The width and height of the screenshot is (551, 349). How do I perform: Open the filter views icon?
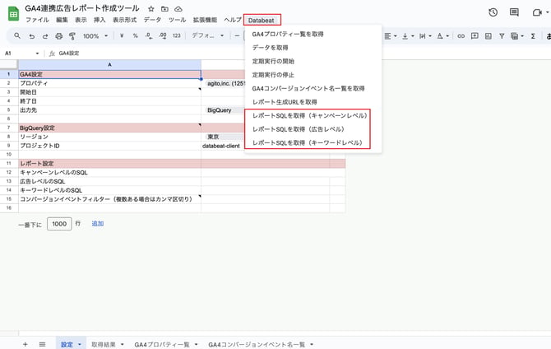pyautogui.click(x=515, y=36)
